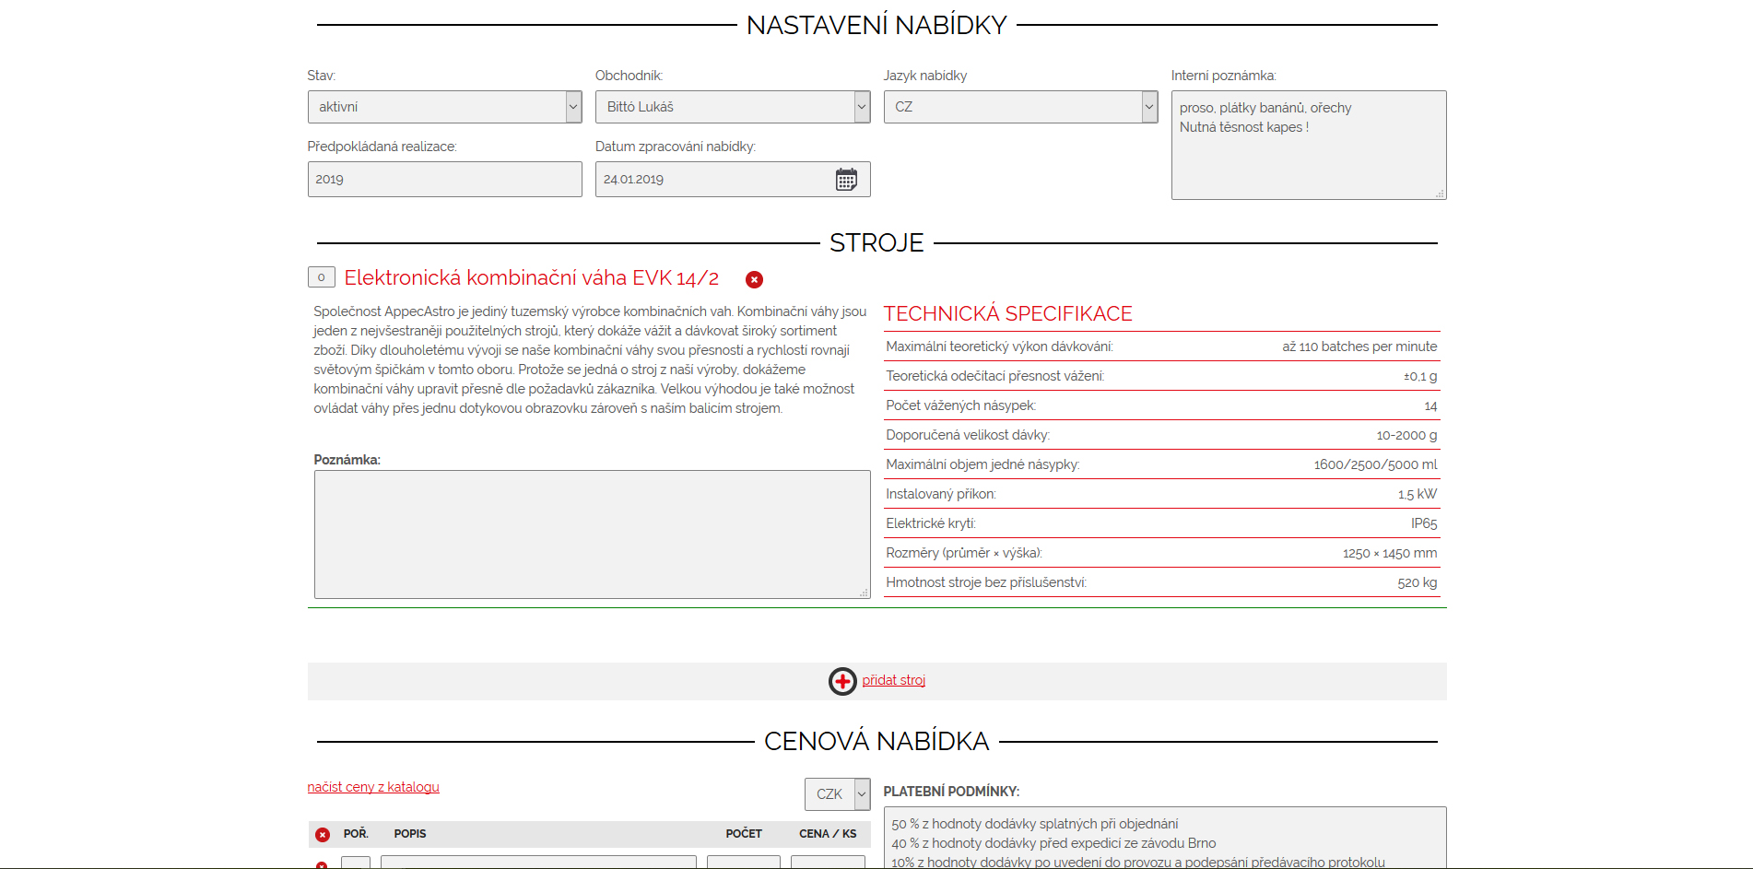Click the value IP65

[1424, 523]
